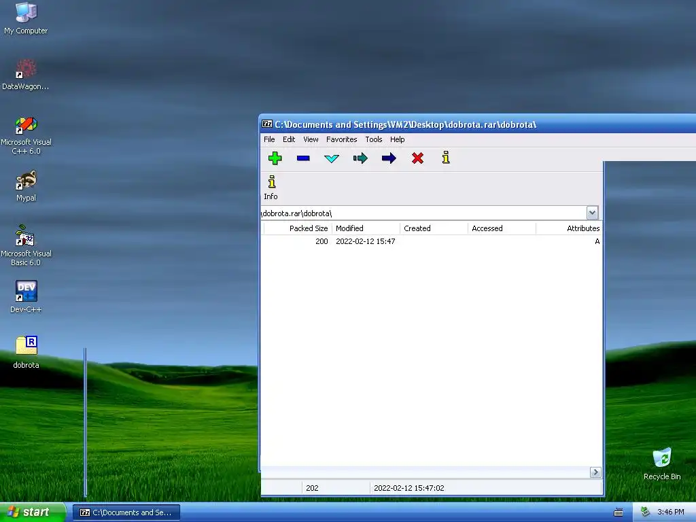Open the Edit menu

click(289, 139)
